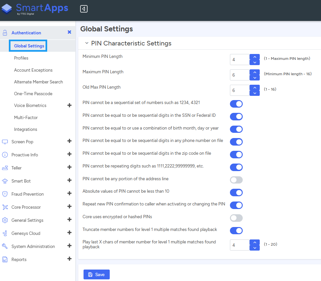
Task: Click the Save button
Action: pyautogui.click(x=96, y=274)
